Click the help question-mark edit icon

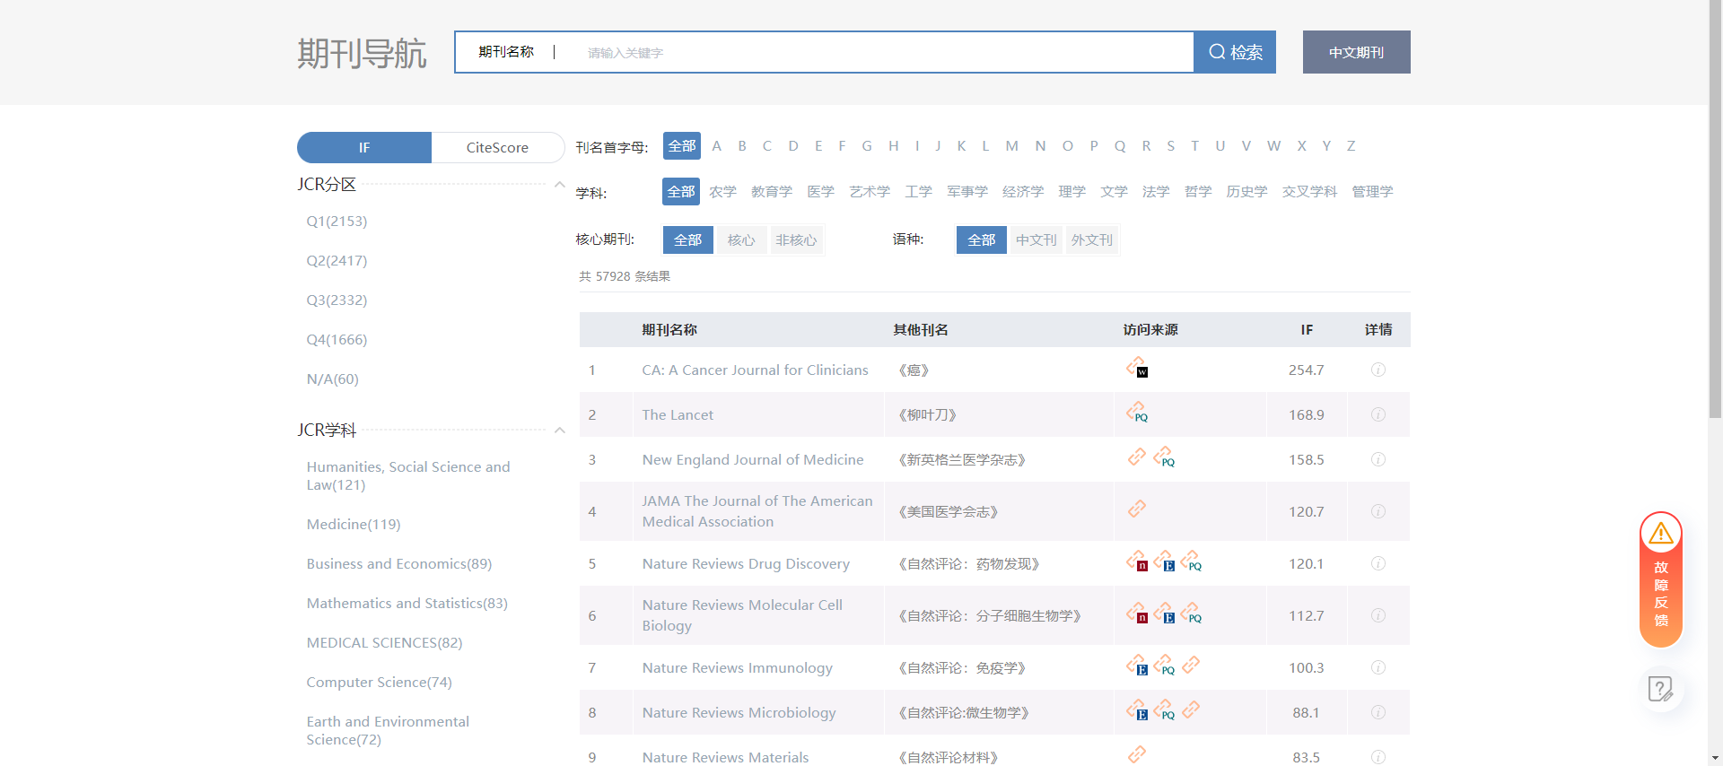(1660, 689)
